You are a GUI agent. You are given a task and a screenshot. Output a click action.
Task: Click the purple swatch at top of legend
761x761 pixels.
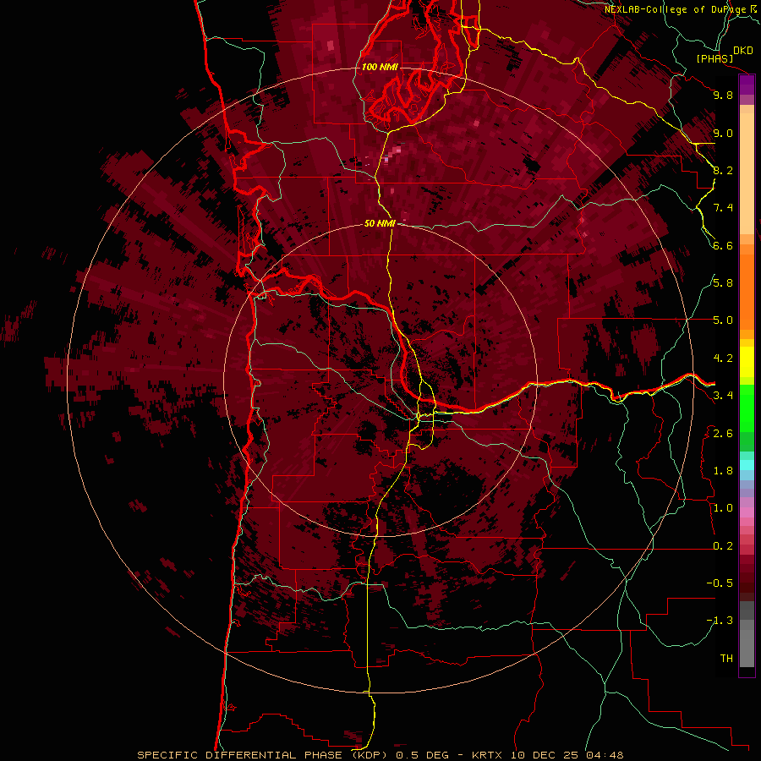(x=747, y=85)
